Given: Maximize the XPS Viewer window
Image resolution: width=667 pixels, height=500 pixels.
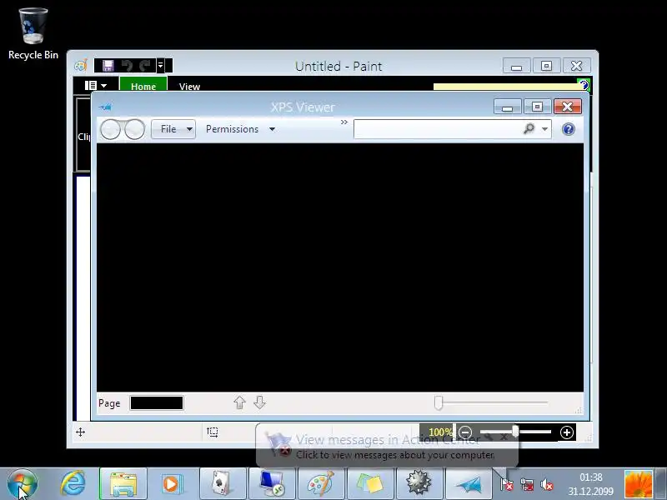Looking at the screenshot, I should click(x=537, y=107).
